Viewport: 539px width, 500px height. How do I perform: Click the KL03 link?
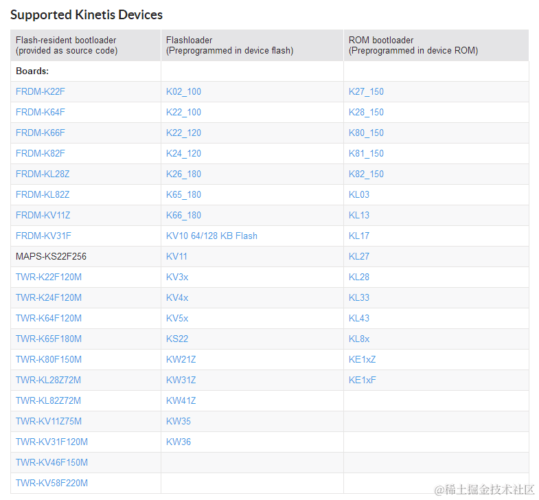tap(359, 195)
